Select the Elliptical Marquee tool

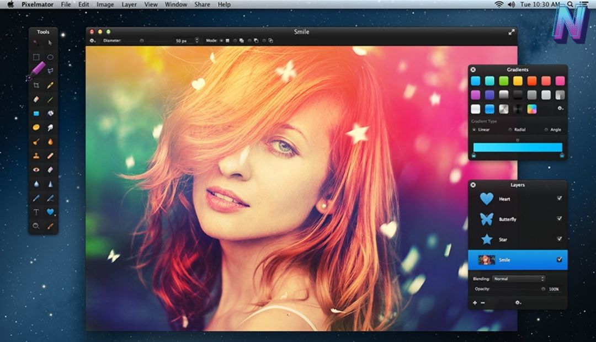50,57
